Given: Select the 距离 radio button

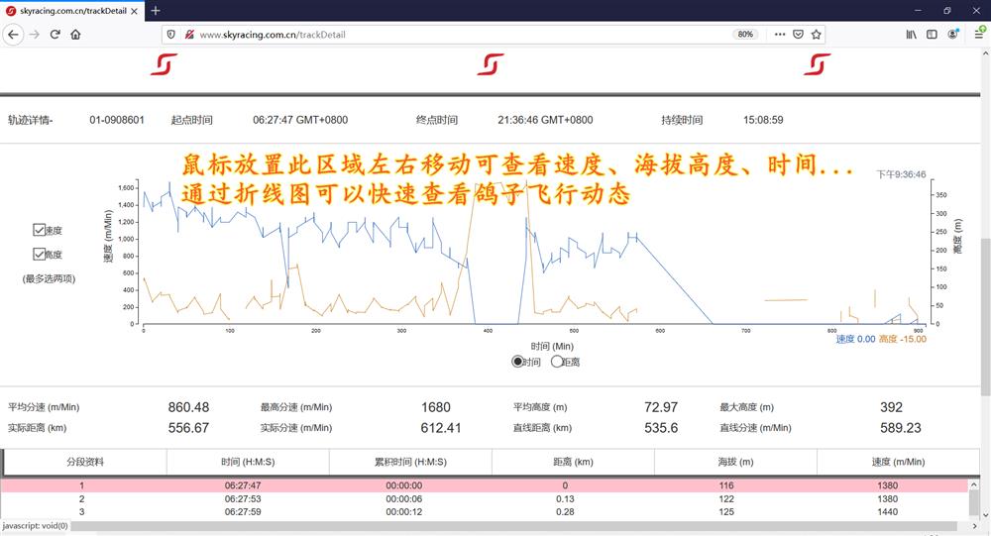Looking at the screenshot, I should [556, 362].
